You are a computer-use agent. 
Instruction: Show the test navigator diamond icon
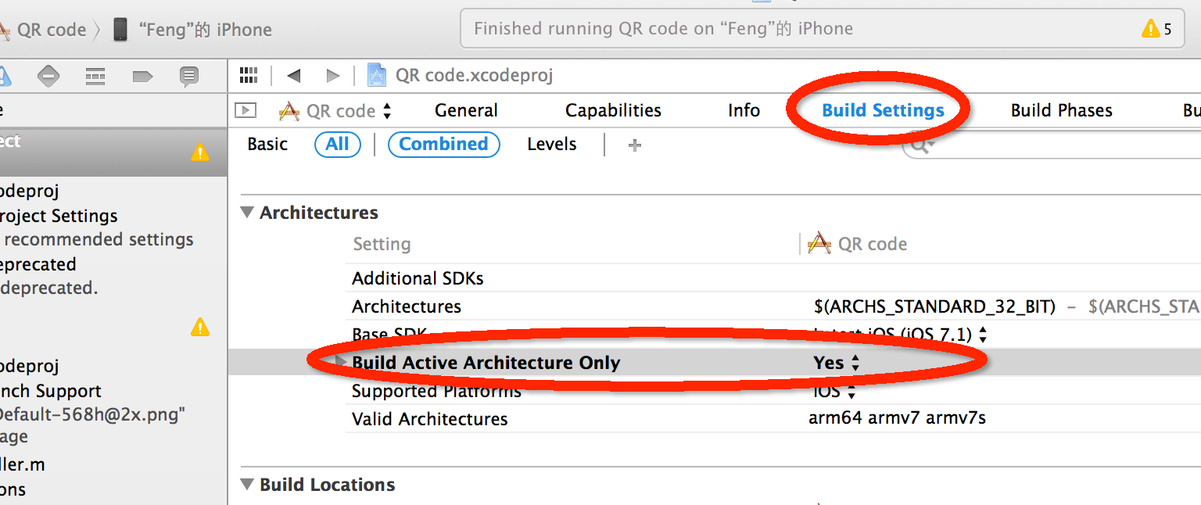coord(48,76)
